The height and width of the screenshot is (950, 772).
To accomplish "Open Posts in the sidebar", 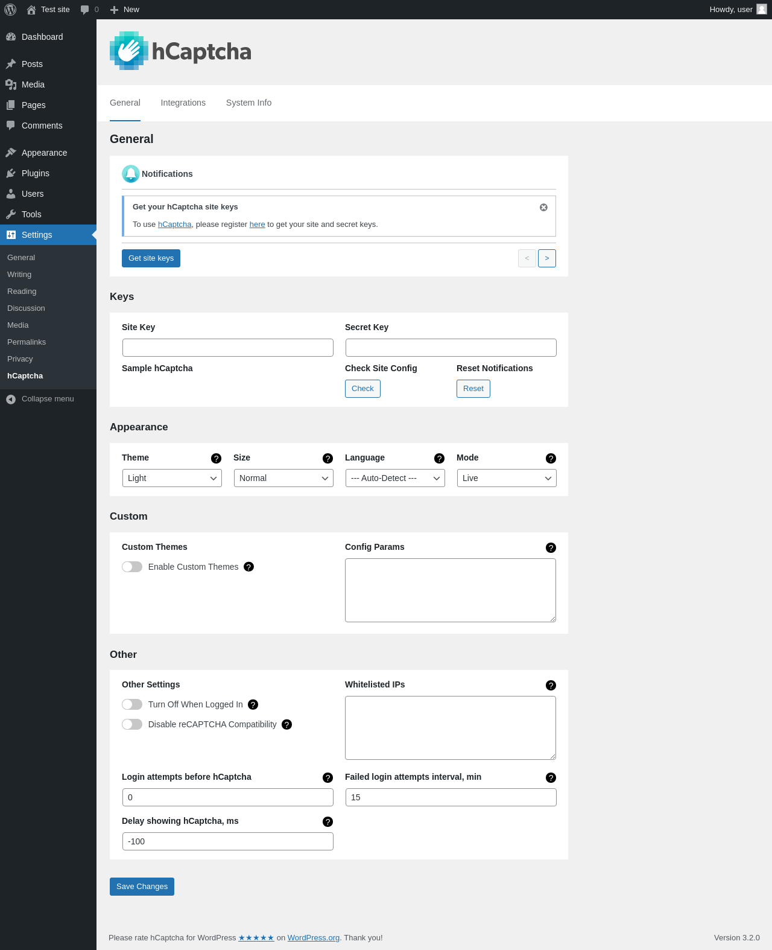I will [48, 64].
